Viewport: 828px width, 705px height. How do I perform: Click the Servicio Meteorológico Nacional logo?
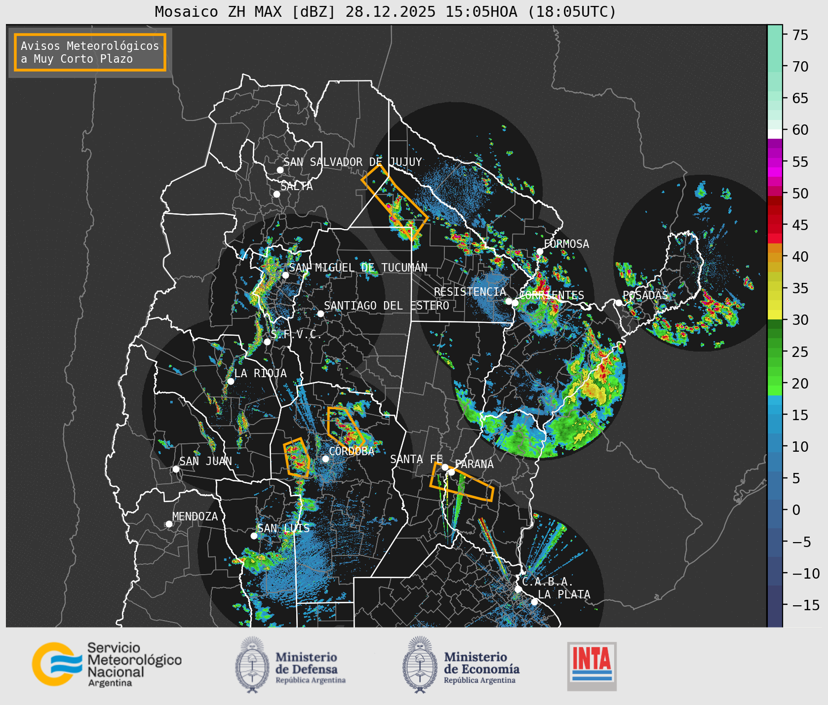point(107,664)
